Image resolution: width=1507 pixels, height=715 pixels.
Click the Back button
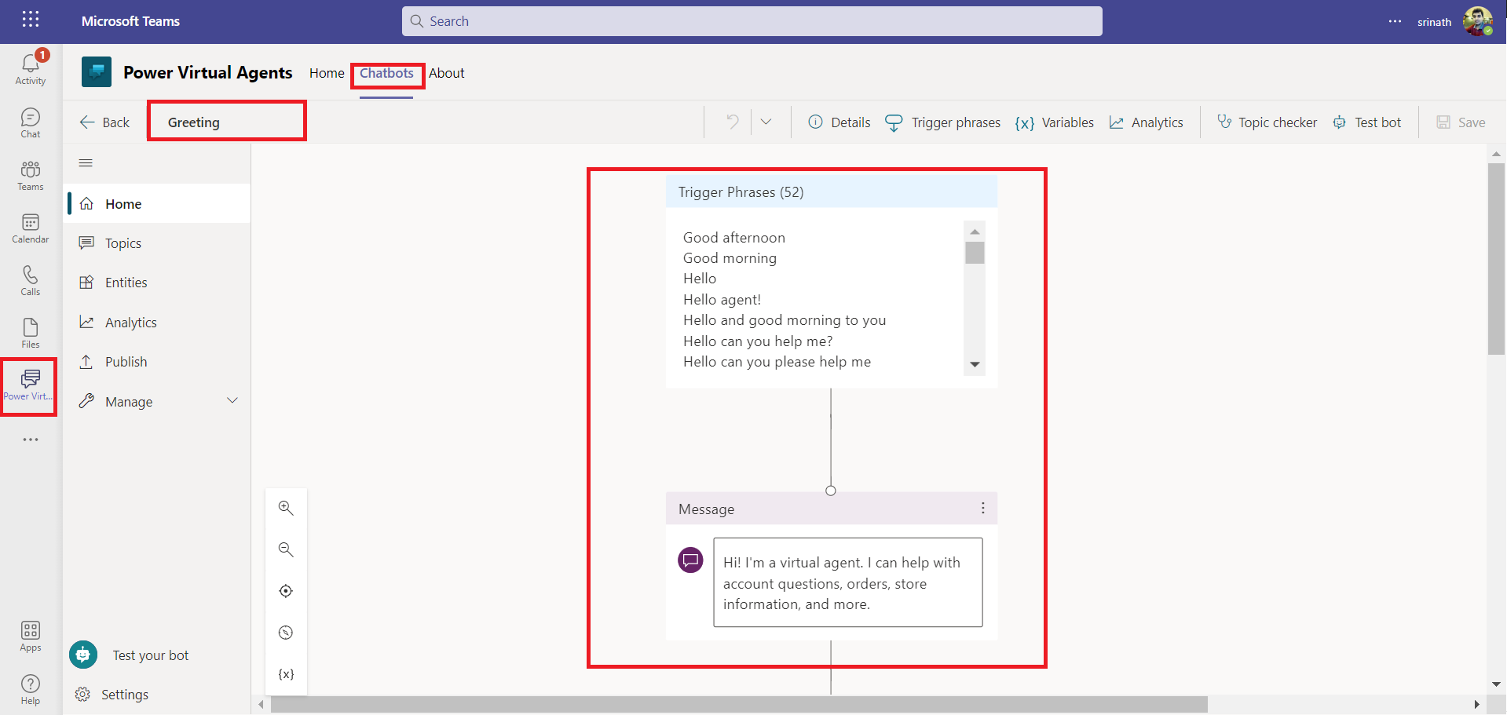[x=105, y=122]
